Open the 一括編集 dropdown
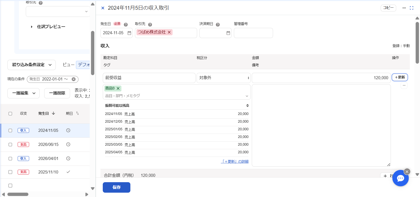 (24, 93)
